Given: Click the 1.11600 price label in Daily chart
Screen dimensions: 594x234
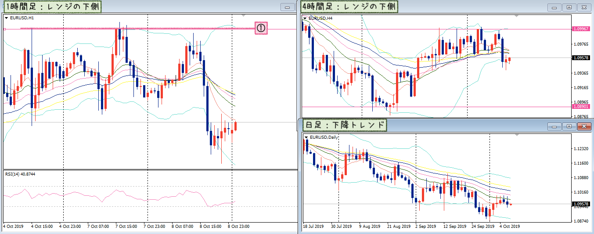Looking at the screenshot, I should [x=581, y=163].
